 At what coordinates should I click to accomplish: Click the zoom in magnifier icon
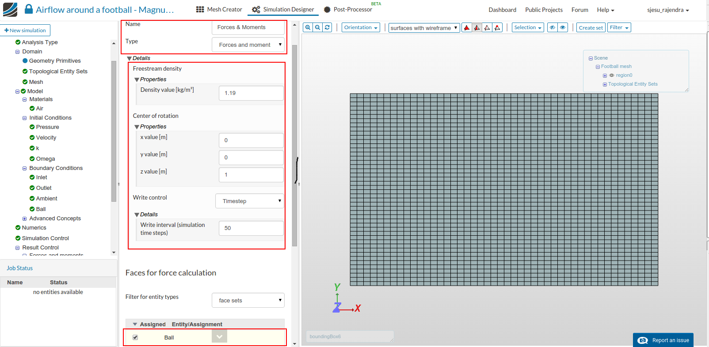[308, 27]
